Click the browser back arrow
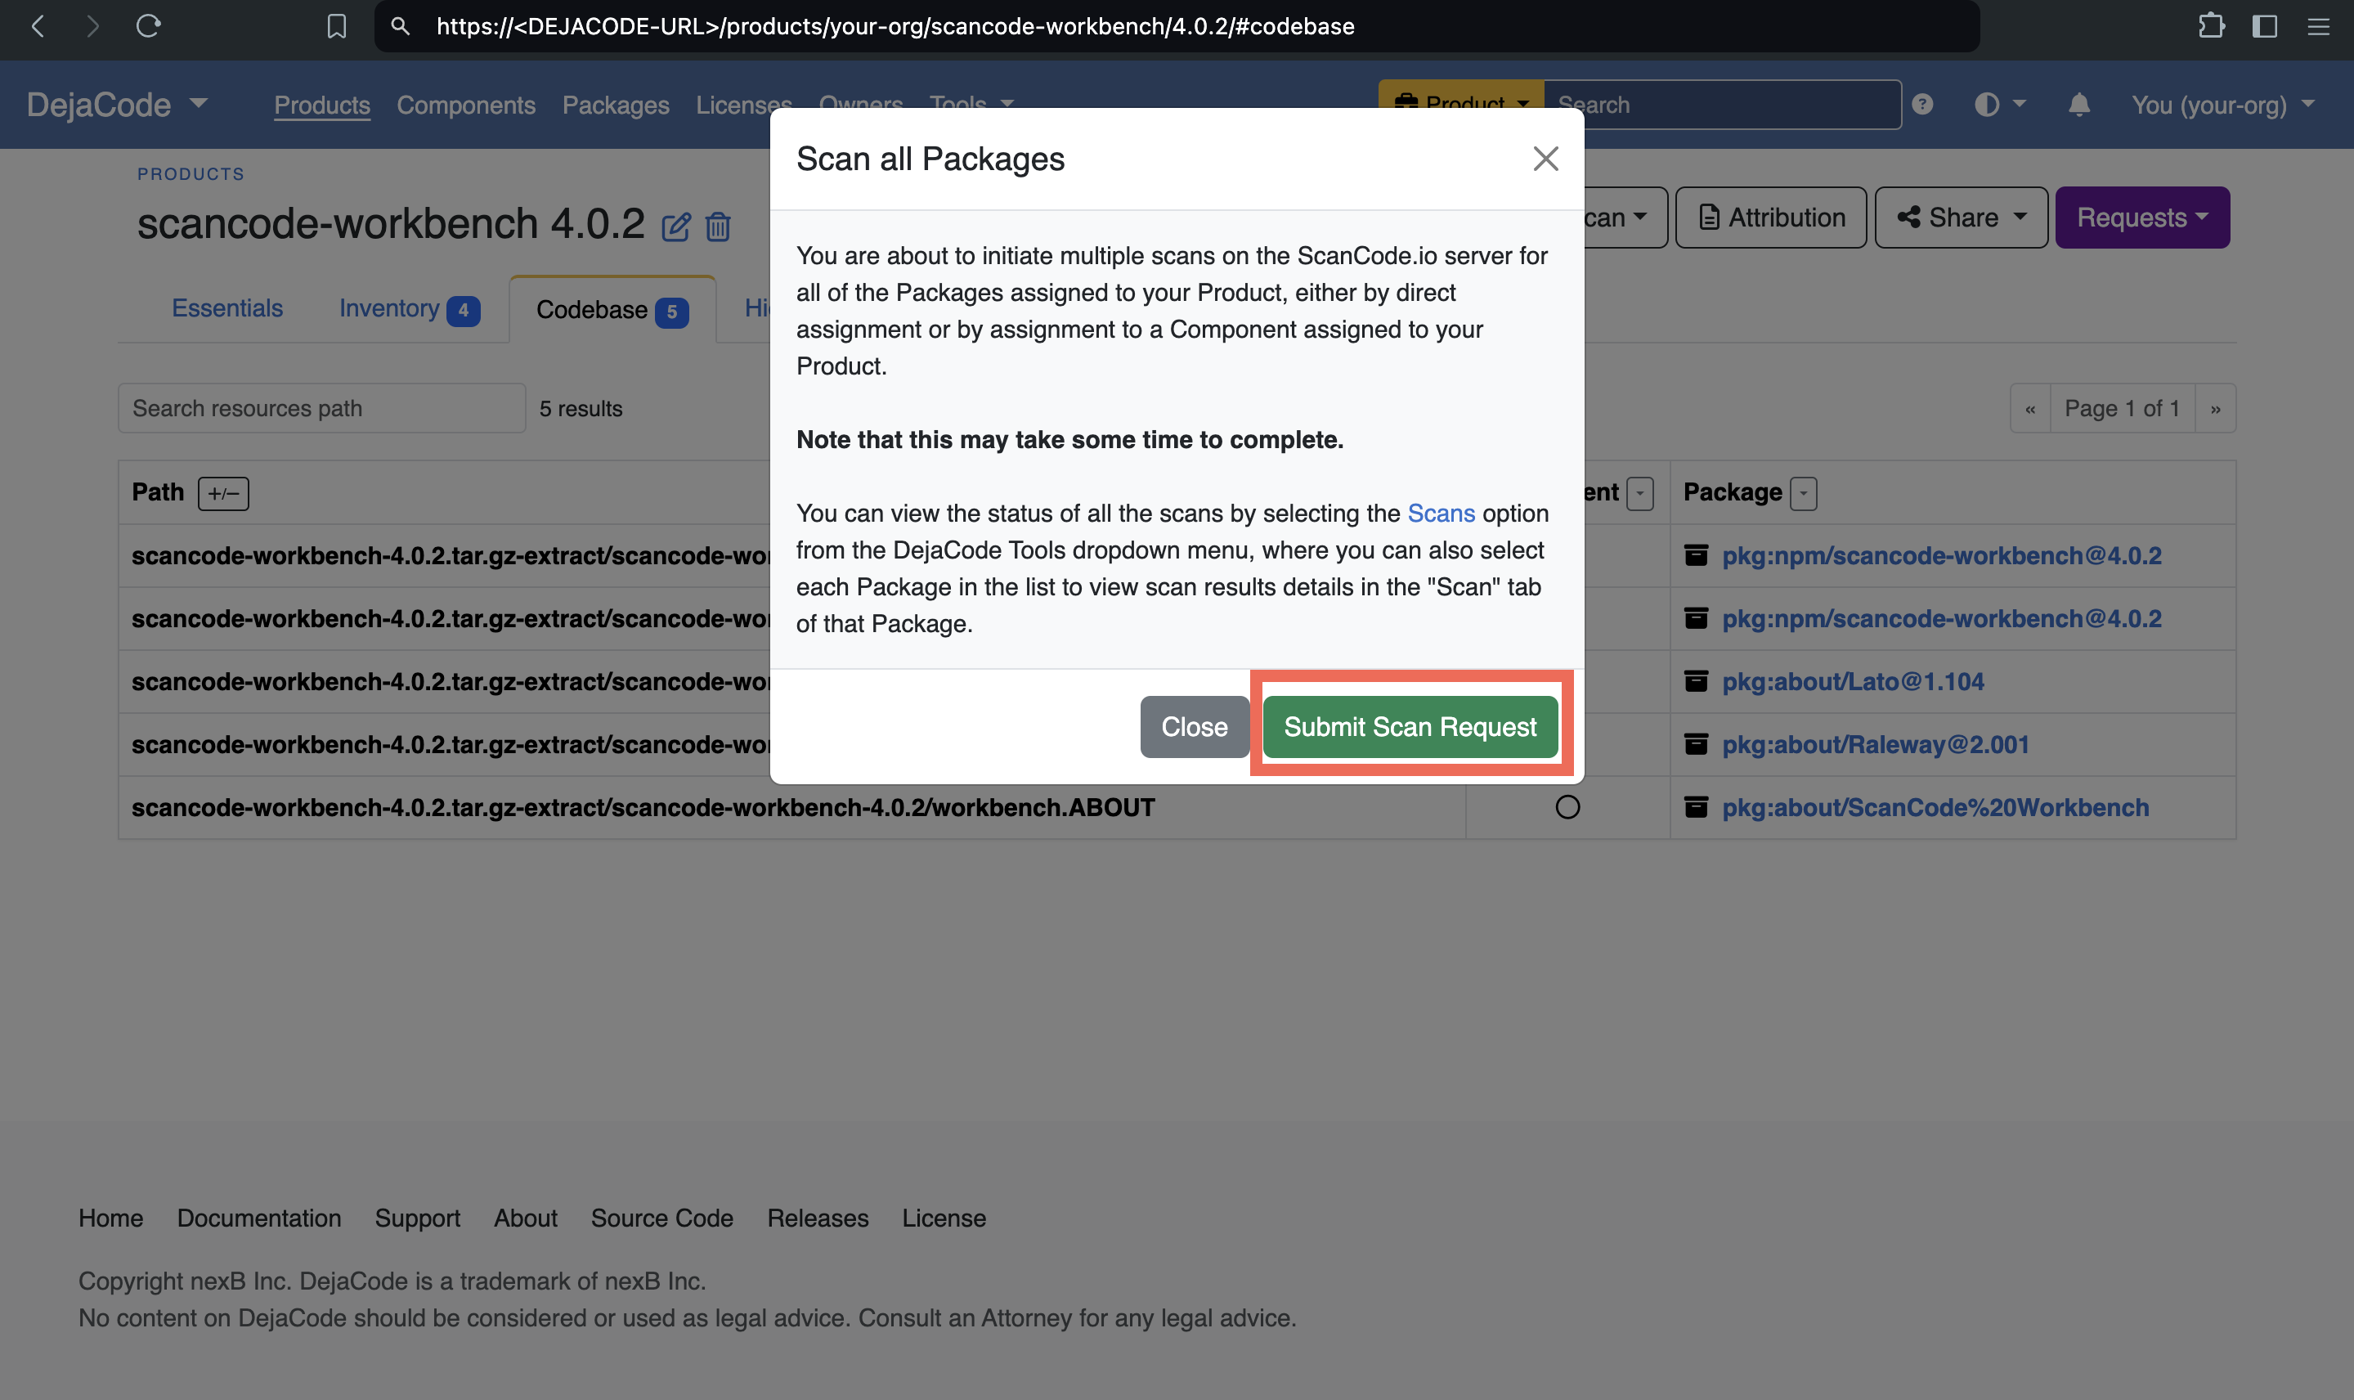Viewport: 2354px width, 1400px height. pyautogui.click(x=38, y=26)
